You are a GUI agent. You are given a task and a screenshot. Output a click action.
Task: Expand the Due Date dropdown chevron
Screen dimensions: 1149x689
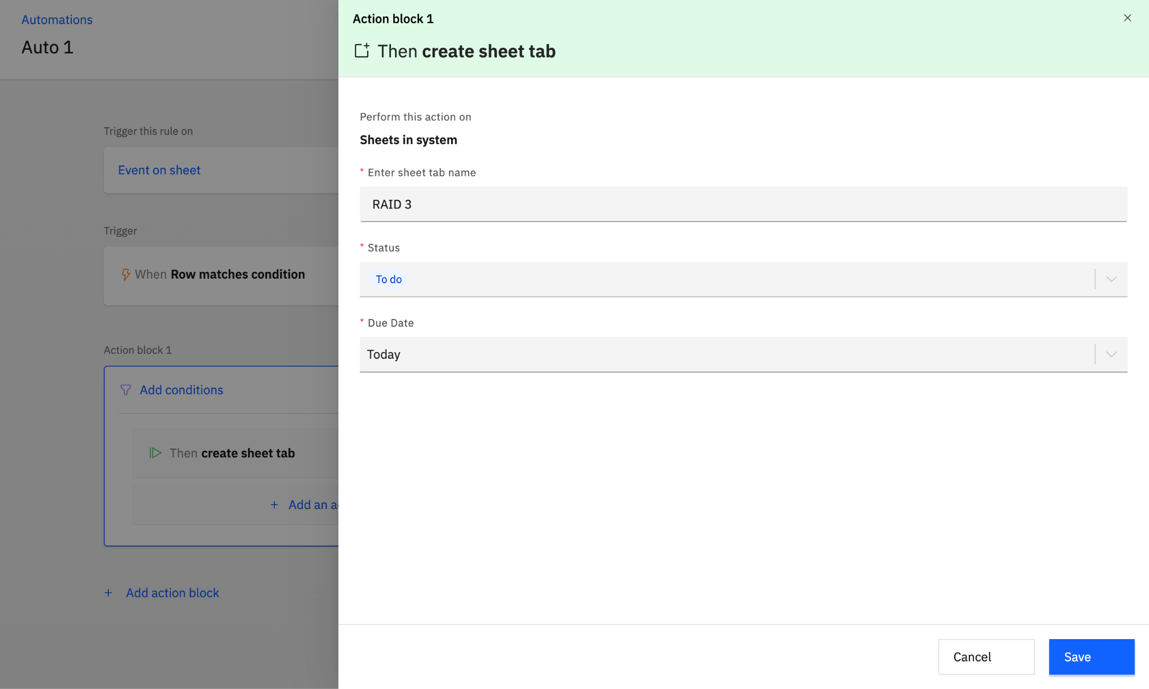(1111, 354)
